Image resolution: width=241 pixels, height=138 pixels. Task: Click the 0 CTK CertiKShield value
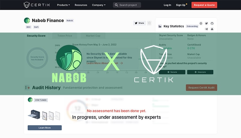191,48
